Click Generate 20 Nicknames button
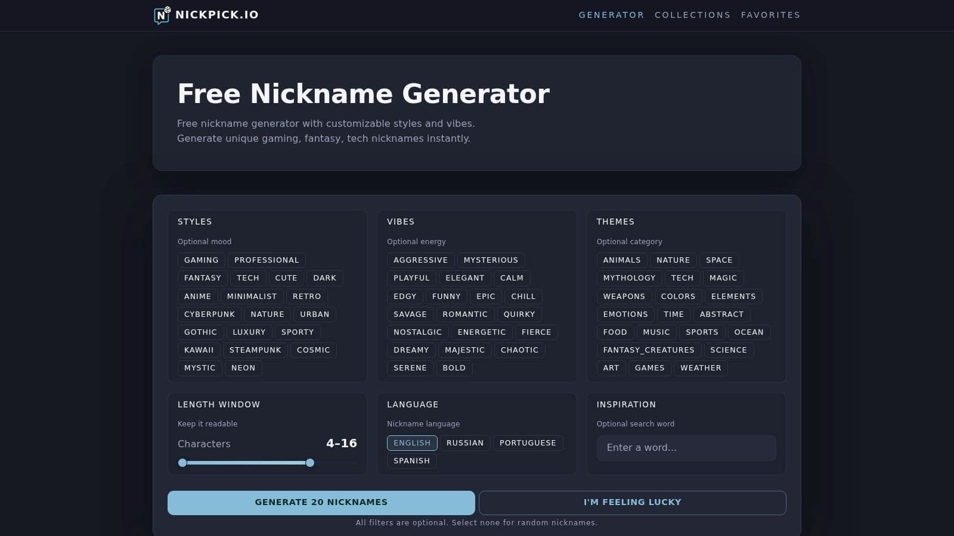This screenshot has height=536, width=954. (321, 503)
